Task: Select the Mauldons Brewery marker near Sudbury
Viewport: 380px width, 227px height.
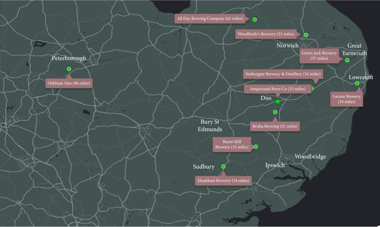Action: point(223,166)
